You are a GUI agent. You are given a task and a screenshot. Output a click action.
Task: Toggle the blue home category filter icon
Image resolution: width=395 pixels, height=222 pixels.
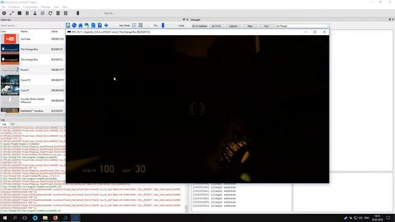(80, 25)
